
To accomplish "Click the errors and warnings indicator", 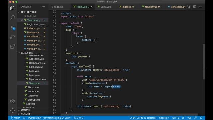I will tap(79, 118).
